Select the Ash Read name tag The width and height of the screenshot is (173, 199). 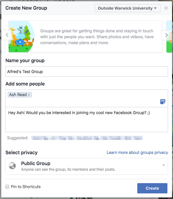pos(18,95)
